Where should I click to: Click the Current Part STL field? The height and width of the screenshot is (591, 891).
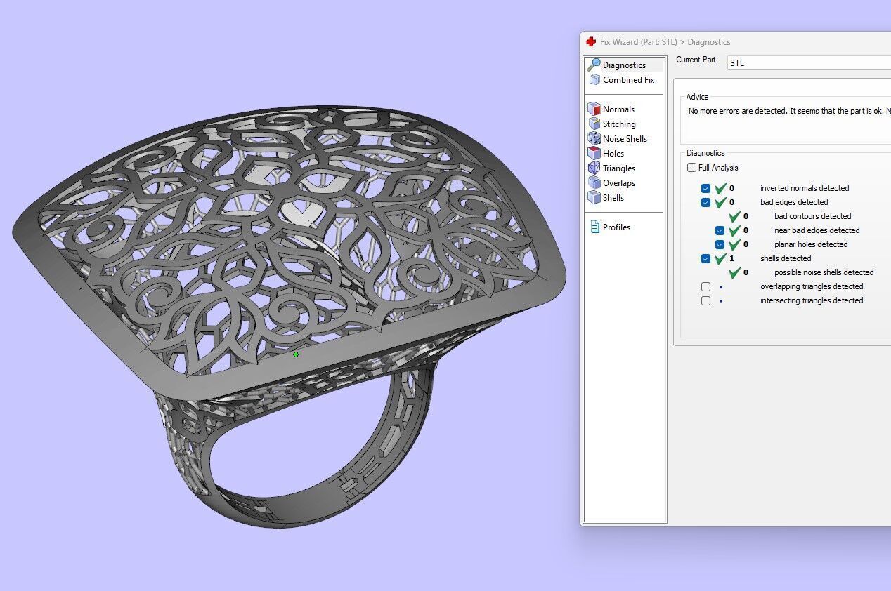click(809, 63)
